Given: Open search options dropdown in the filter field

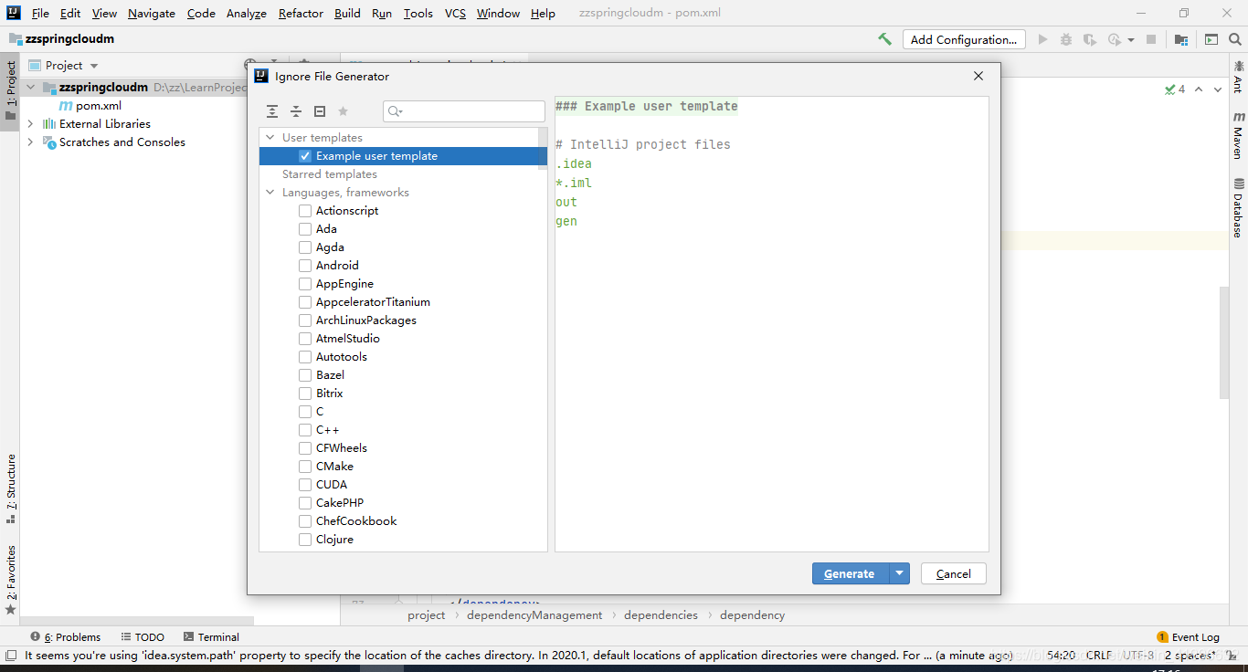Looking at the screenshot, I should pos(396,111).
